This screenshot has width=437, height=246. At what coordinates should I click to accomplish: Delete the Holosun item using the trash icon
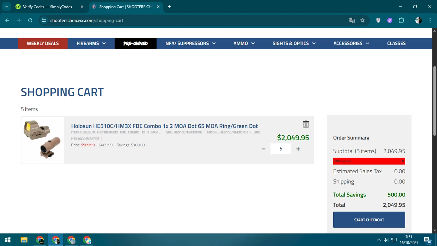tap(306, 124)
